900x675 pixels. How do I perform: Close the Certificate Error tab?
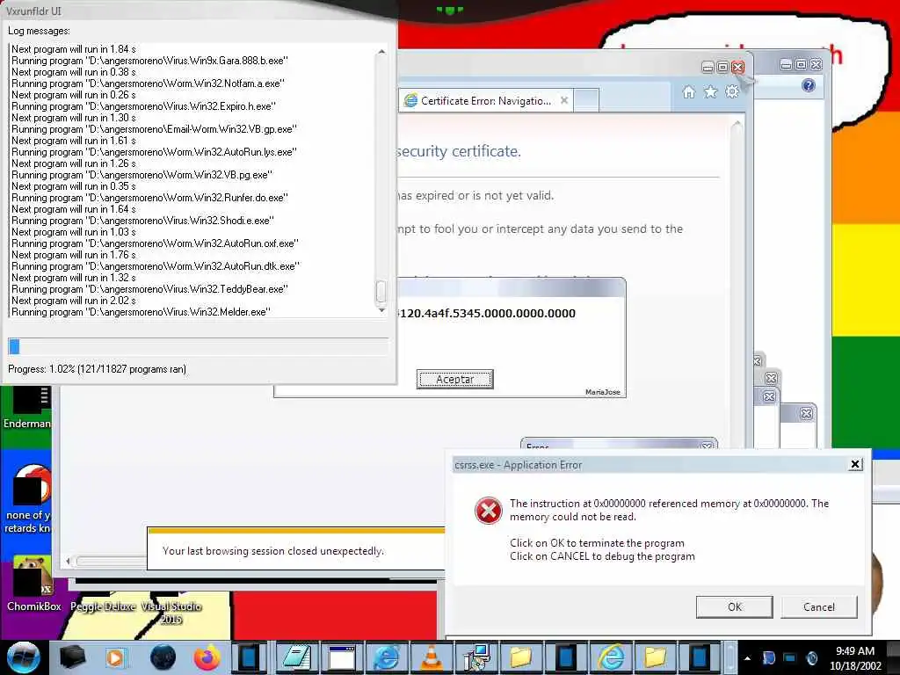tap(564, 100)
